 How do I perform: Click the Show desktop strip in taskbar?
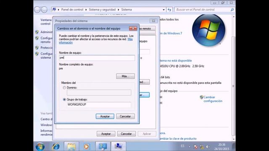click(x=234, y=147)
